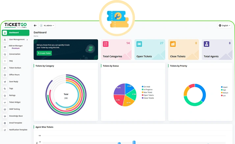Click the Total Agents person icon
Viewport: 235px width, 144px height.
[206, 44]
